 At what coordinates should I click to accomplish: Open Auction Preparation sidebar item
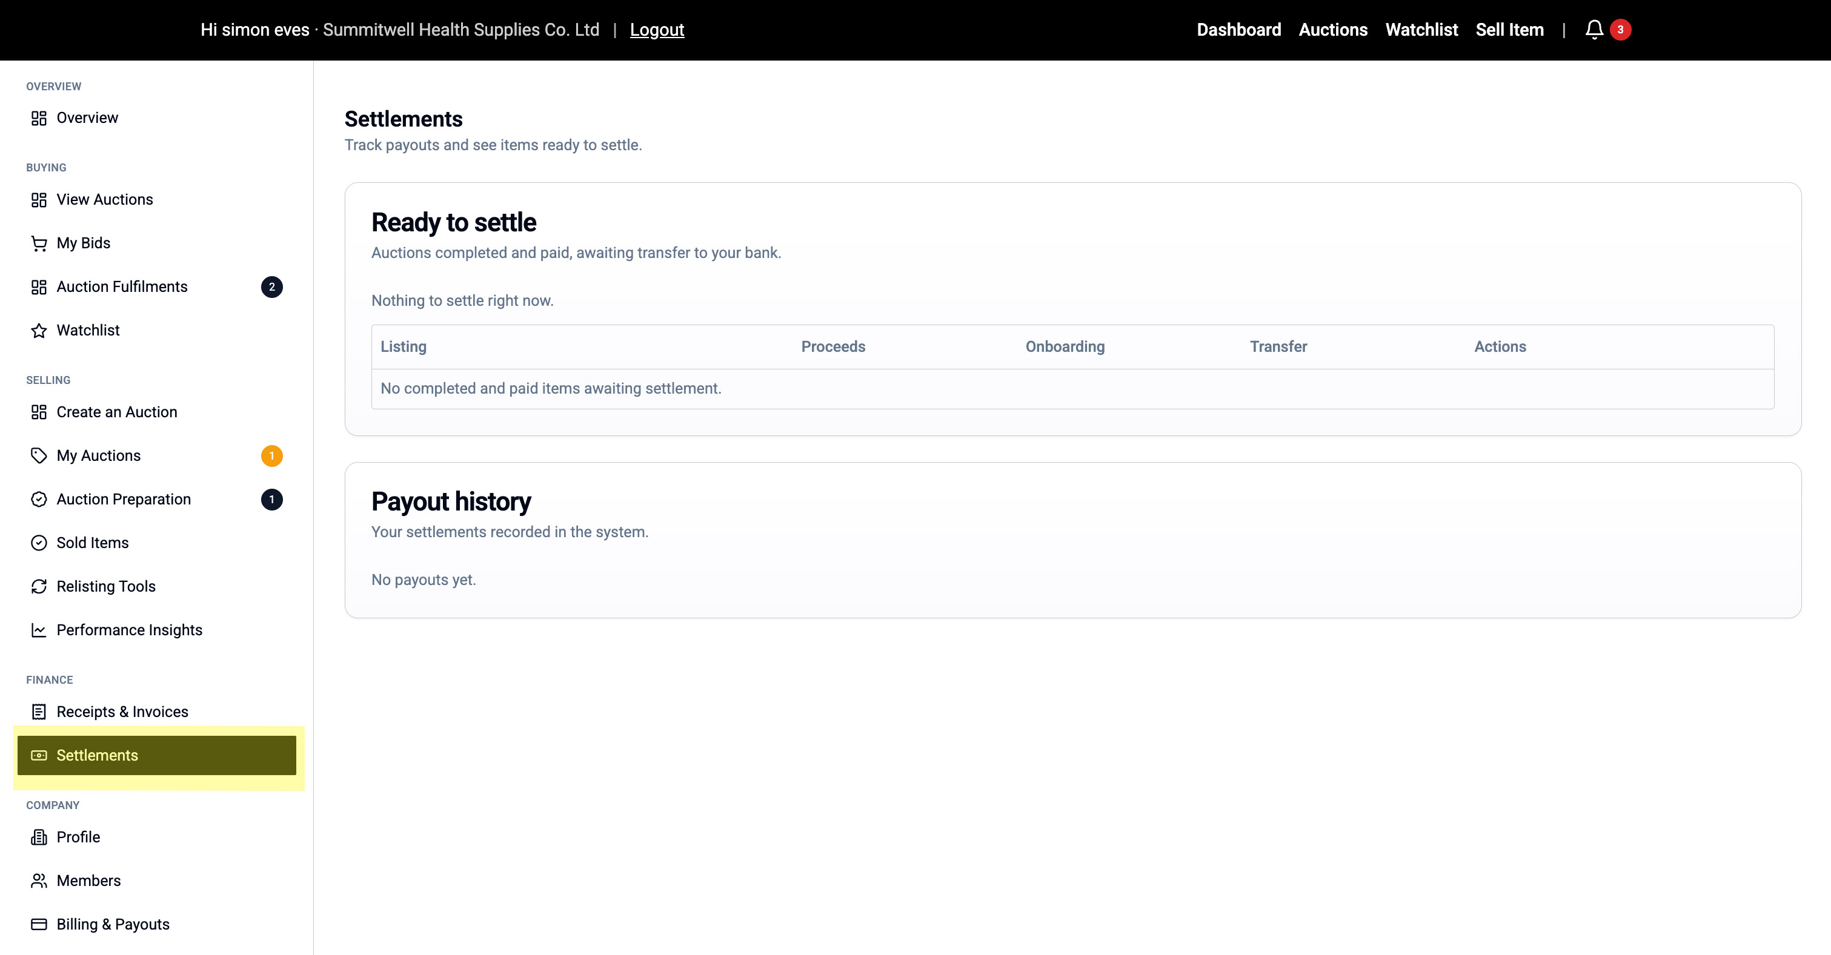(x=123, y=500)
